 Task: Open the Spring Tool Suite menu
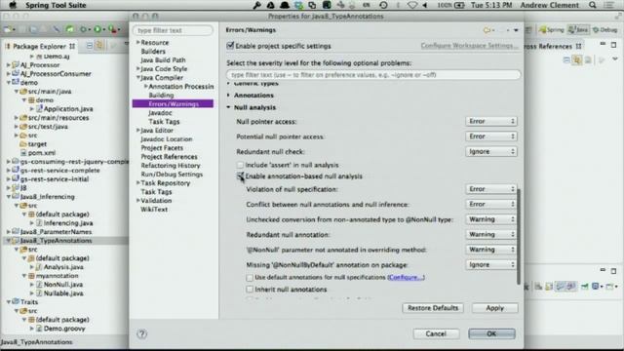56,5
